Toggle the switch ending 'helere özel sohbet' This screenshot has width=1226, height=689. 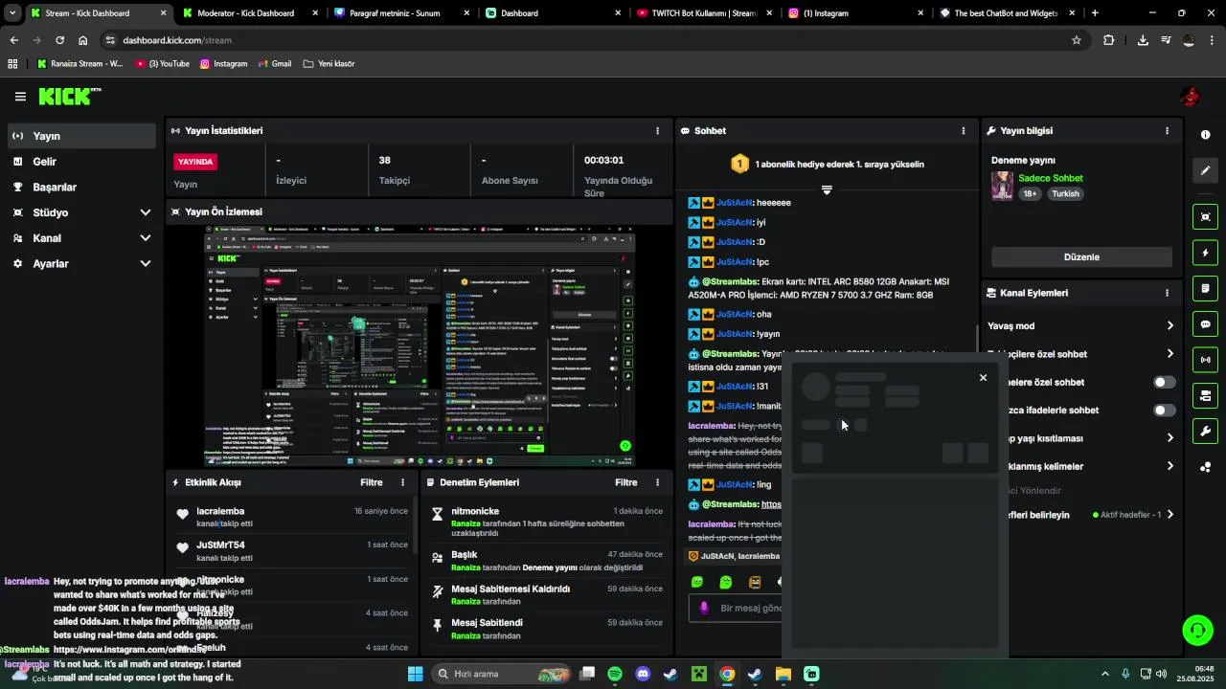click(1164, 382)
